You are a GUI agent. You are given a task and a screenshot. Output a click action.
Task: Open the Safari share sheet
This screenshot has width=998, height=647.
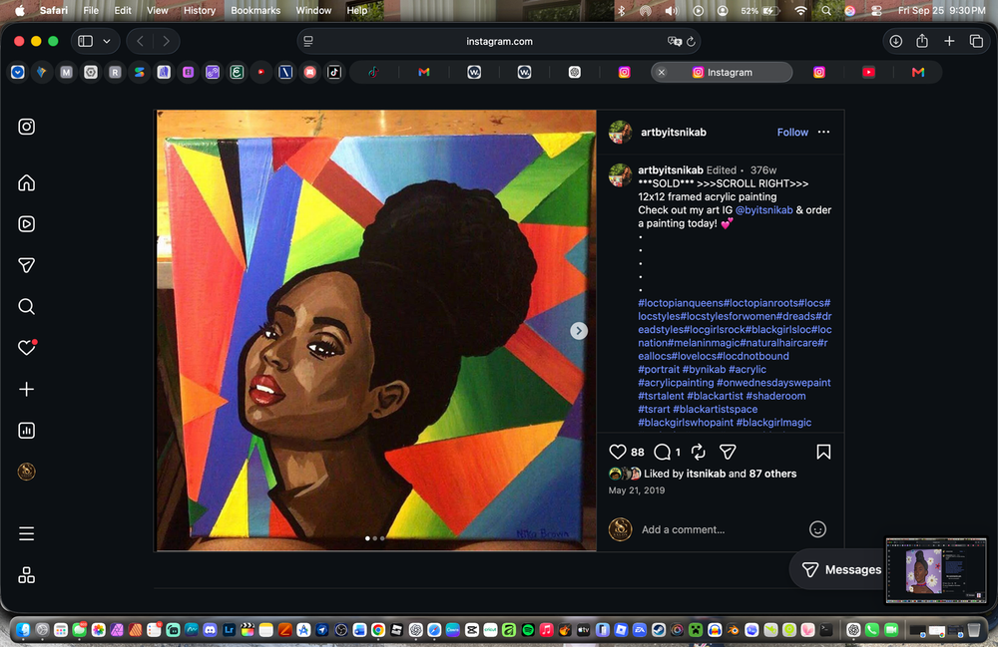coord(922,41)
